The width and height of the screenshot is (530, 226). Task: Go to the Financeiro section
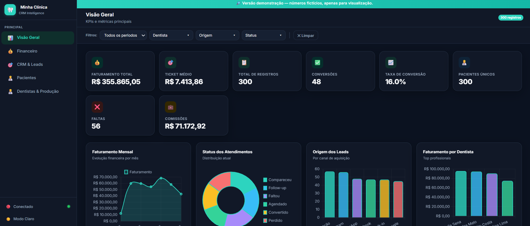click(x=38, y=51)
